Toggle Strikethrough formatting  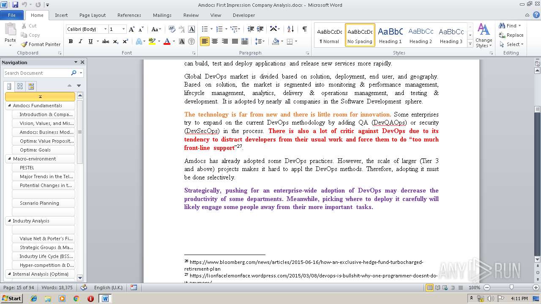[x=106, y=41]
